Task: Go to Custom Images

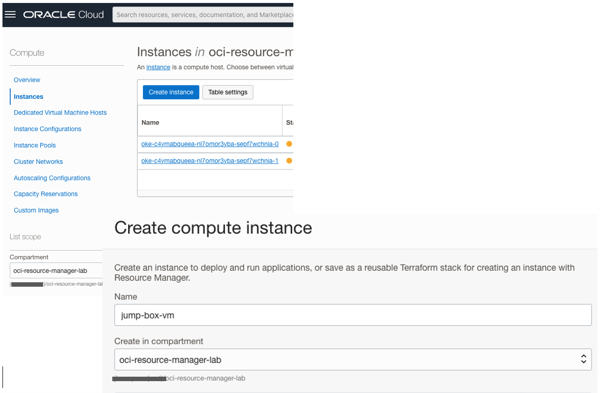Action: pyautogui.click(x=36, y=210)
